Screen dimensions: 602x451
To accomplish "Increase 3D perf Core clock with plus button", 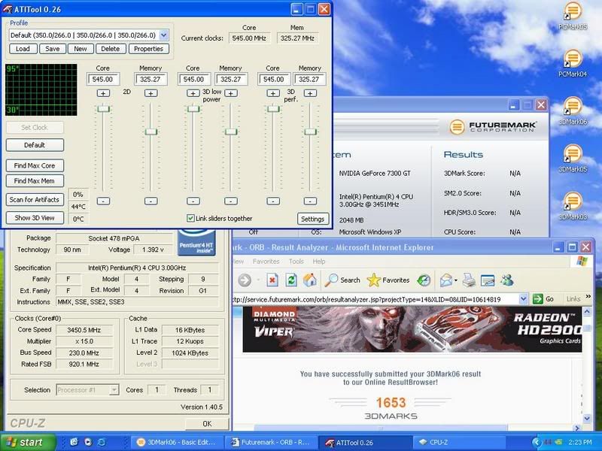I will [x=273, y=93].
